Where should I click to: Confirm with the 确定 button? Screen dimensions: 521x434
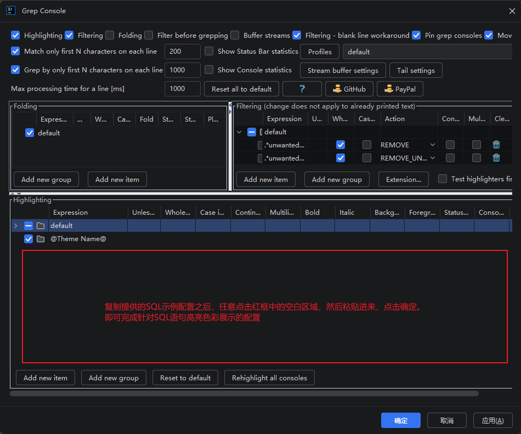coord(401,420)
